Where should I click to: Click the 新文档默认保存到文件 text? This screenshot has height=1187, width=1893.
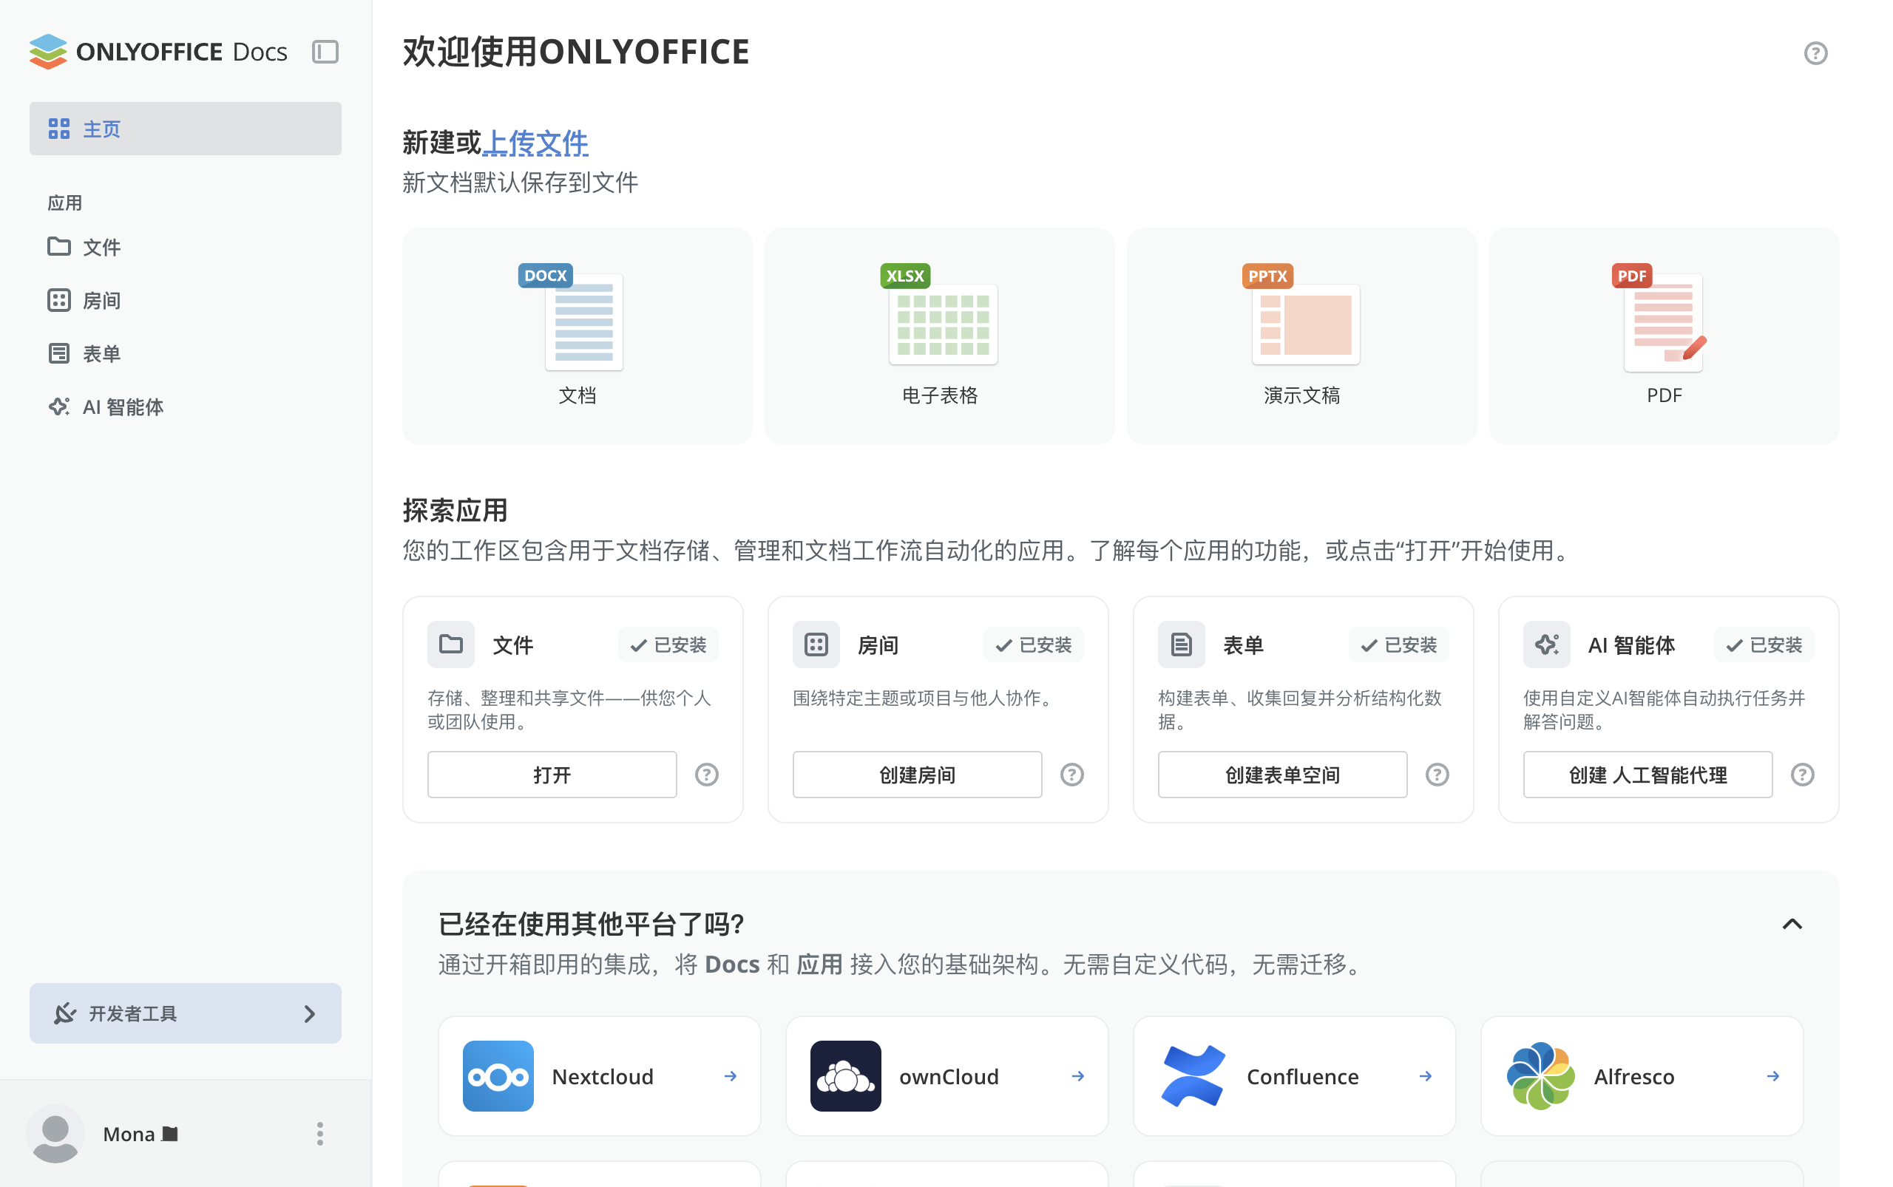[520, 182]
